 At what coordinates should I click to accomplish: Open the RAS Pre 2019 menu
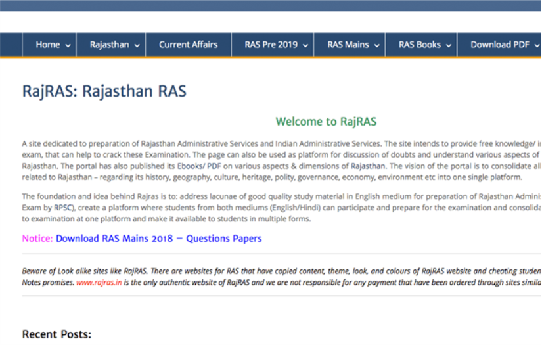[273, 45]
